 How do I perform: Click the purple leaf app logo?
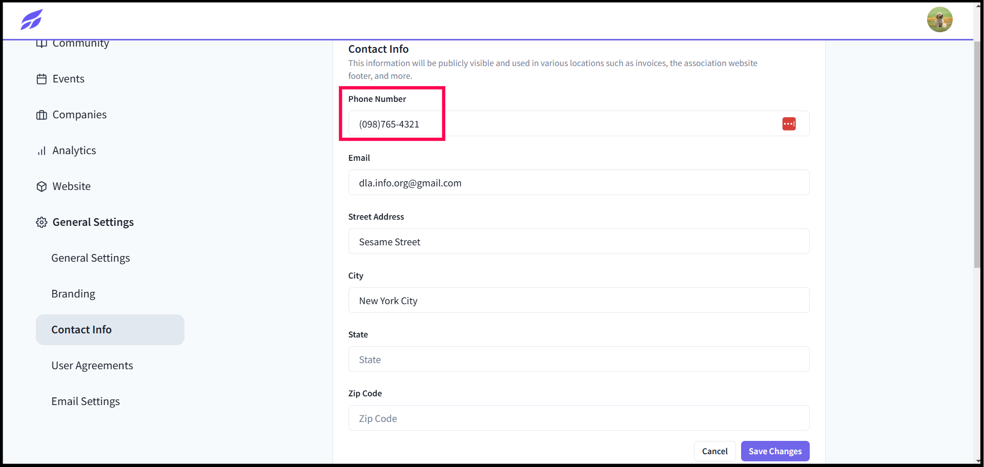click(31, 19)
